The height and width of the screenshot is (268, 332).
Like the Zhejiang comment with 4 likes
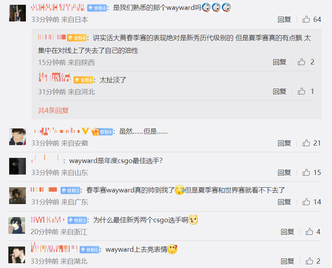pos(309,232)
